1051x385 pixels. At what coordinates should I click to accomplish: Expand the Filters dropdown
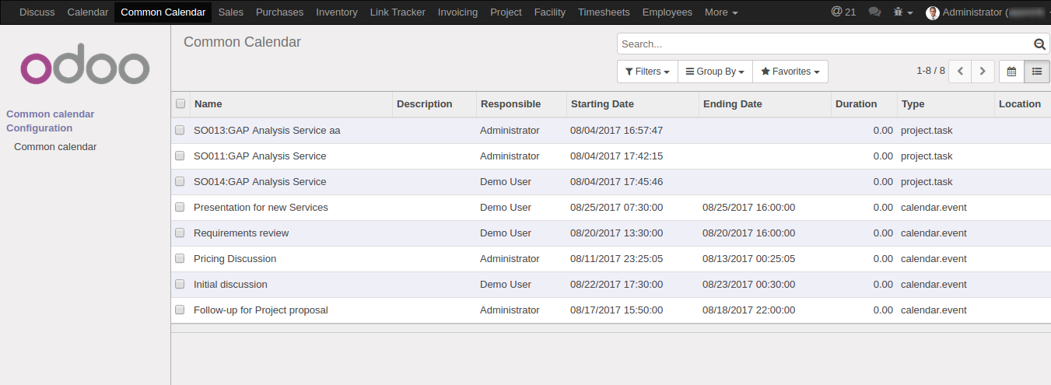(647, 72)
